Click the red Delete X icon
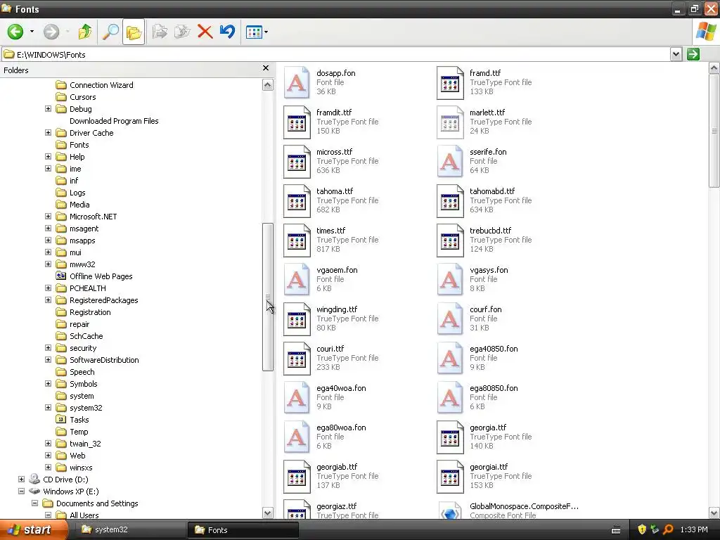The height and width of the screenshot is (540, 720). [x=205, y=32]
